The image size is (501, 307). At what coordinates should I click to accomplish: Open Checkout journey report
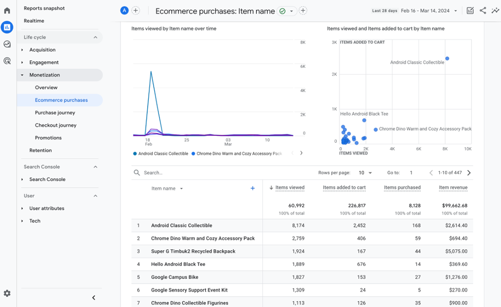click(x=56, y=125)
